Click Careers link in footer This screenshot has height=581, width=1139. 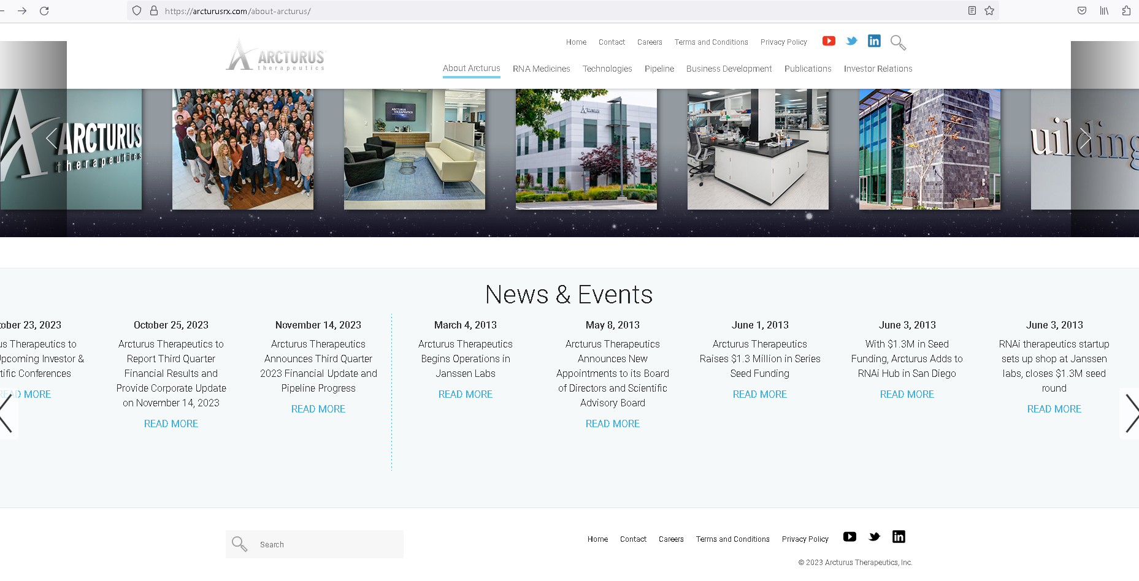(671, 539)
